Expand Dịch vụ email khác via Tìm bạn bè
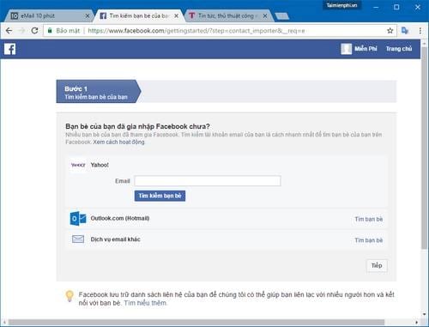This screenshot has height=327, width=429. (369, 240)
